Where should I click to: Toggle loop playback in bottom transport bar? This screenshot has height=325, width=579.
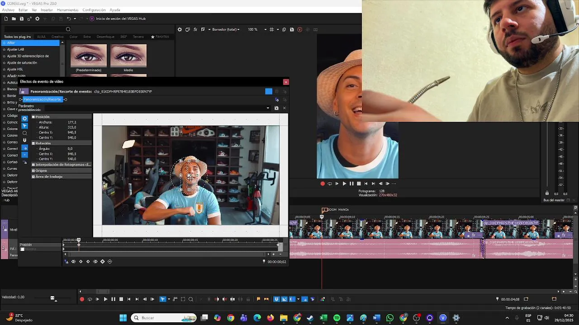coord(90,299)
